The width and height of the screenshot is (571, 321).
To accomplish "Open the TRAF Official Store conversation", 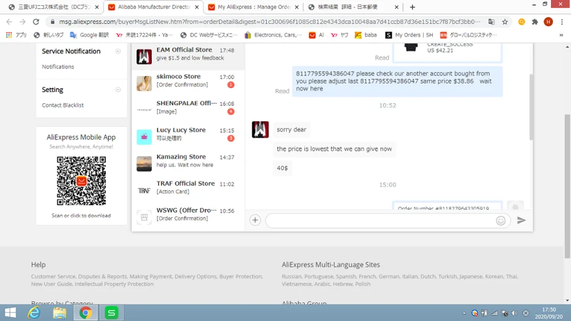I will click(188, 190).
